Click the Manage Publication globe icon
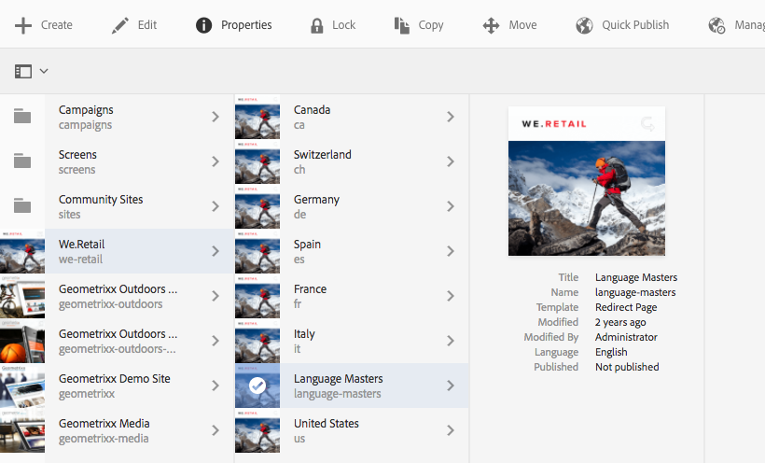The width and height of the screenshot is (765, 463). click(x=716, y=25)
